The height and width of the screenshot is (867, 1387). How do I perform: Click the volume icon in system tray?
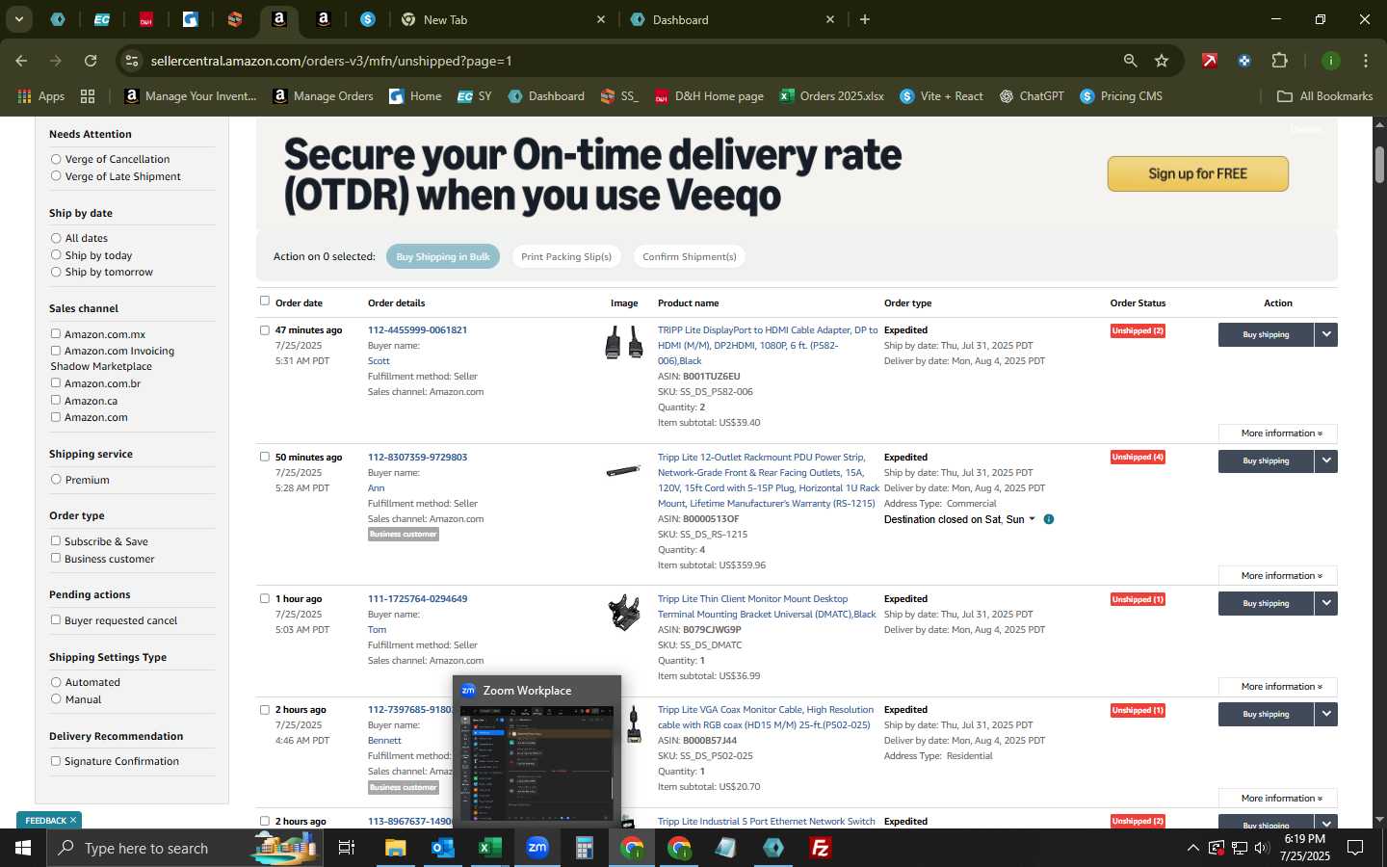[1263, 848]
